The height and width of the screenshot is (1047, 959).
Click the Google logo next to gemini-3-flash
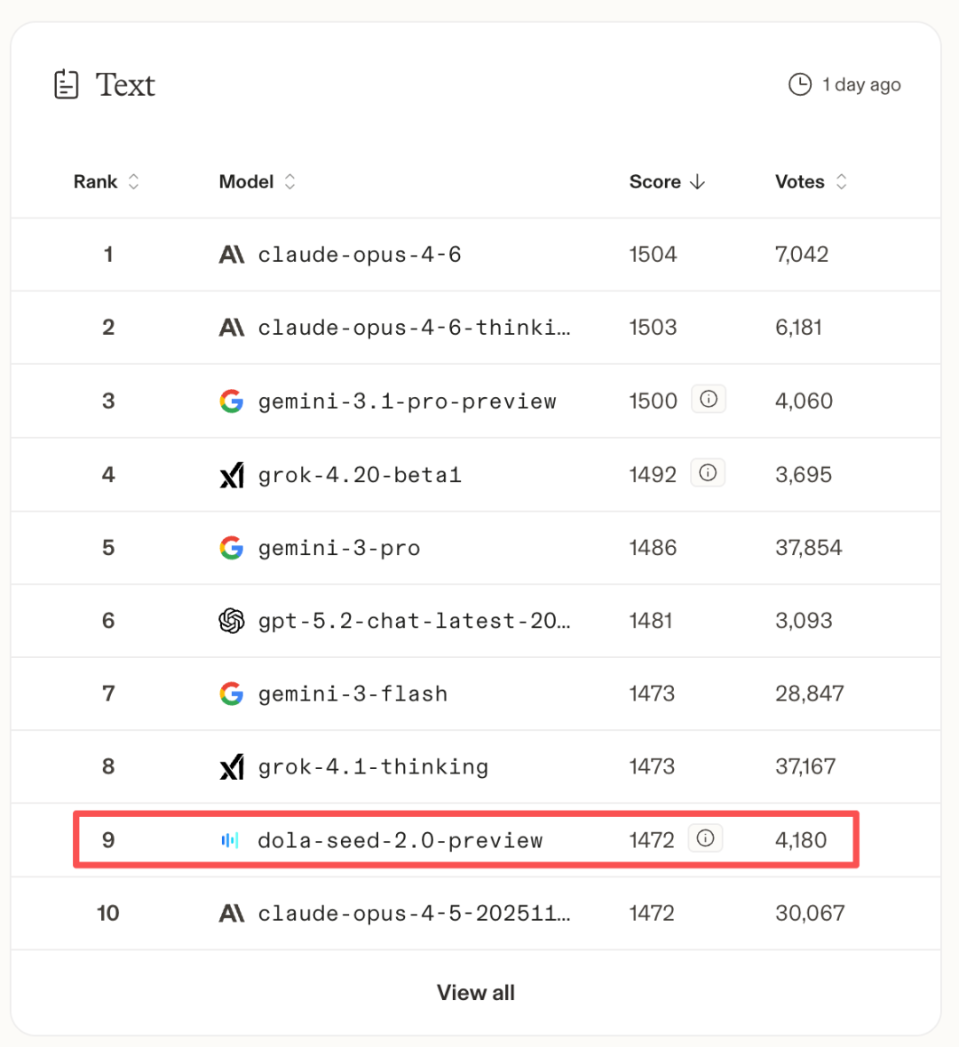232,694
